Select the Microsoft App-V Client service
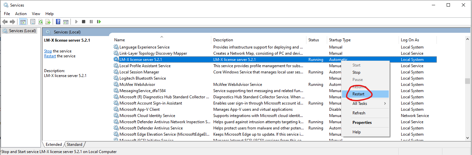This screenshot has width=472, height=155. pos(140,109)
